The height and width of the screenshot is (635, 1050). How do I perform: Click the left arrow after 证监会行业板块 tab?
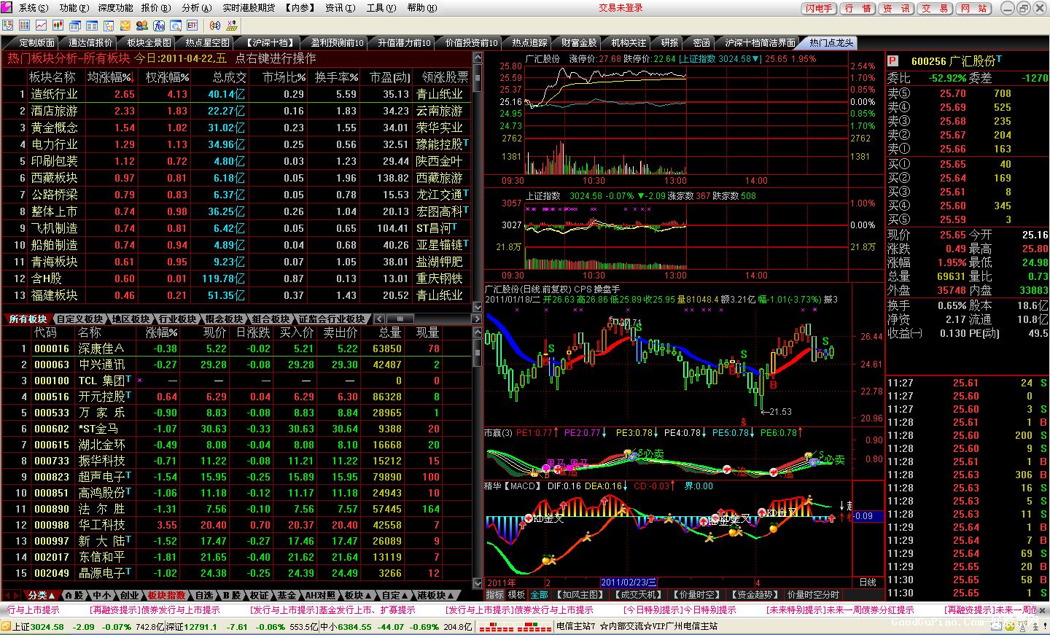pyautogui.click(x=379, y=319)
